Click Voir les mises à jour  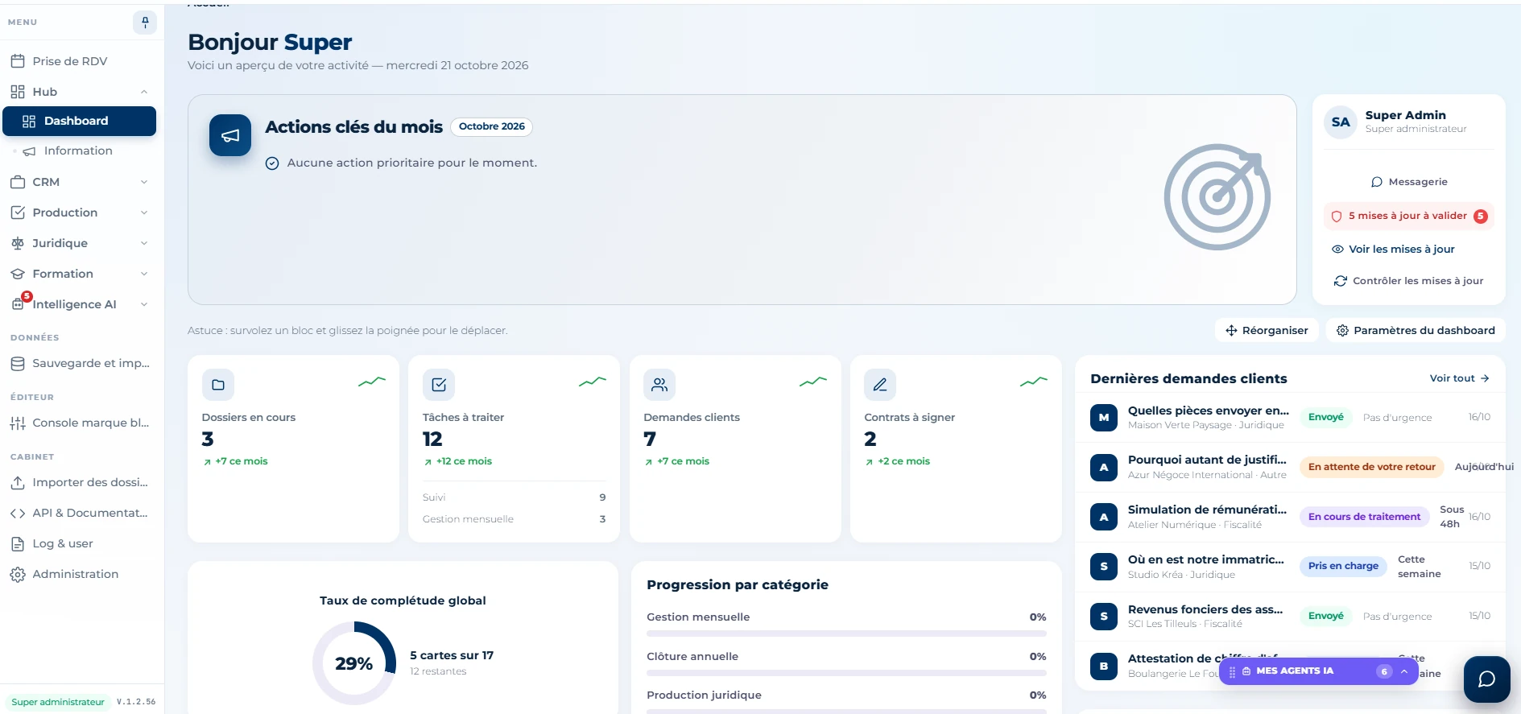click(x=1393, y=250)
